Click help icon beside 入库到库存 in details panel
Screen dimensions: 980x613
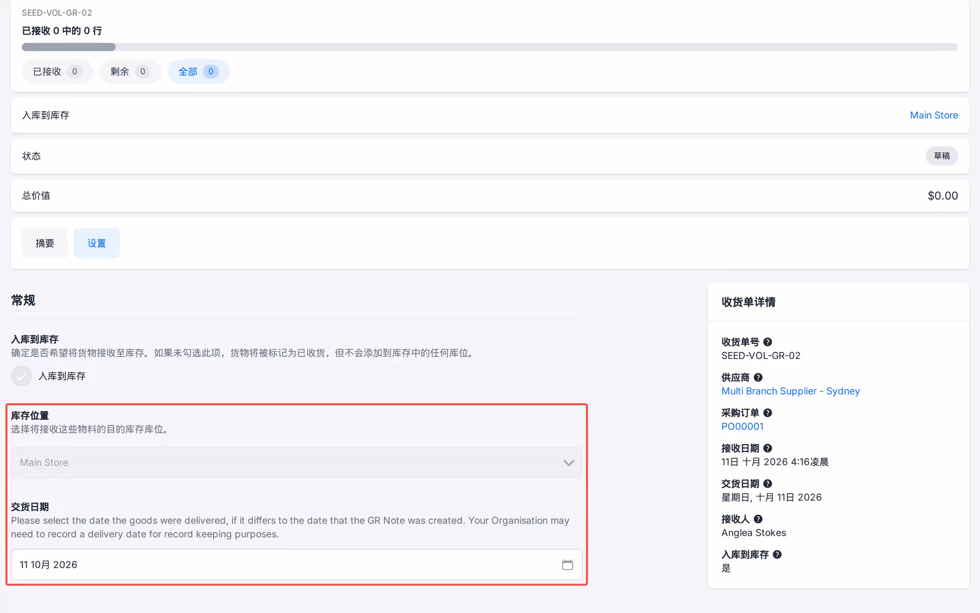click(777, 554)
